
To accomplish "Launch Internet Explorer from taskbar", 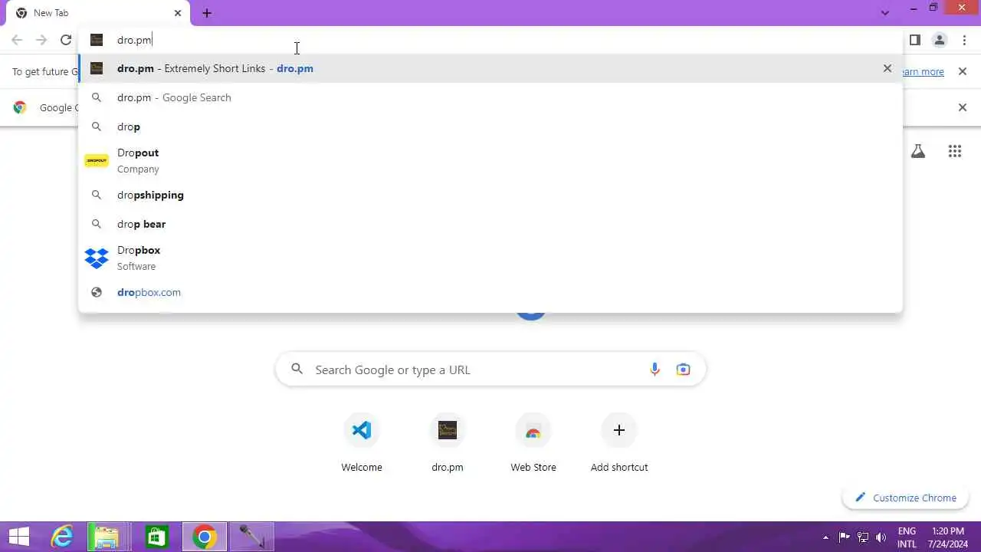I will [x=61, y=537].
